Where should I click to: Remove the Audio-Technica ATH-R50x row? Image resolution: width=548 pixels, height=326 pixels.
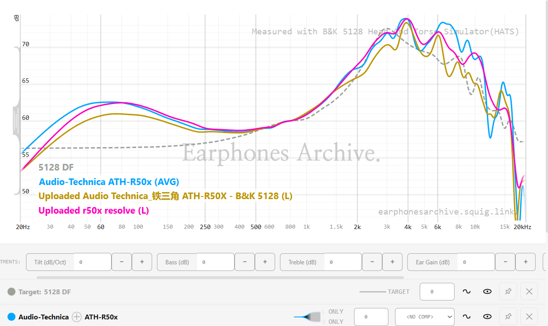[529, 316]
